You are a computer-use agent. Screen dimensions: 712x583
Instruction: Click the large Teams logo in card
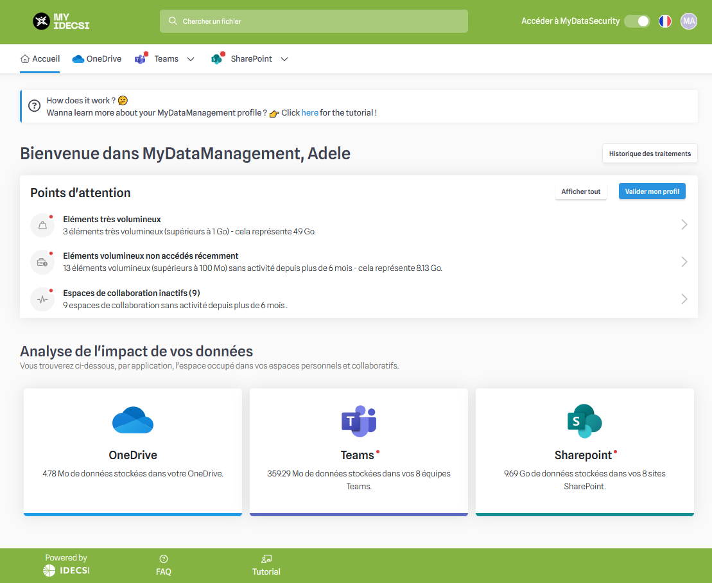click(x=359, y=421)
